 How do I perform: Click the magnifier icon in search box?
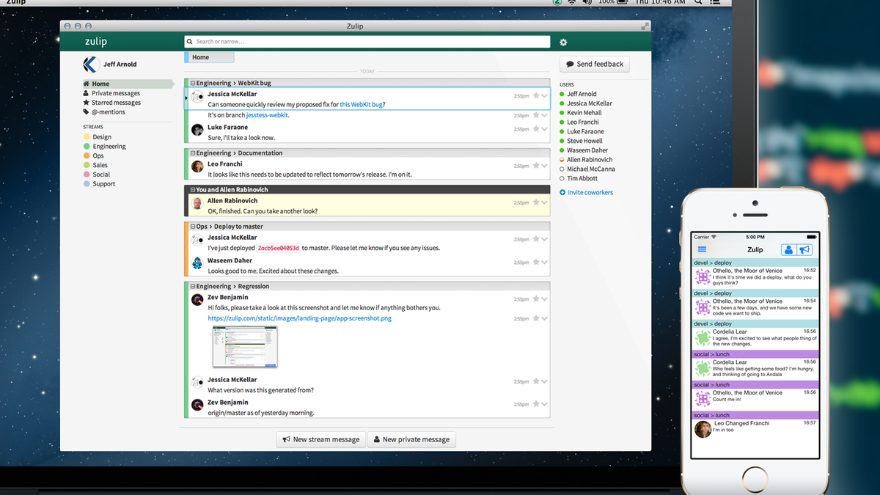point(190,42)
